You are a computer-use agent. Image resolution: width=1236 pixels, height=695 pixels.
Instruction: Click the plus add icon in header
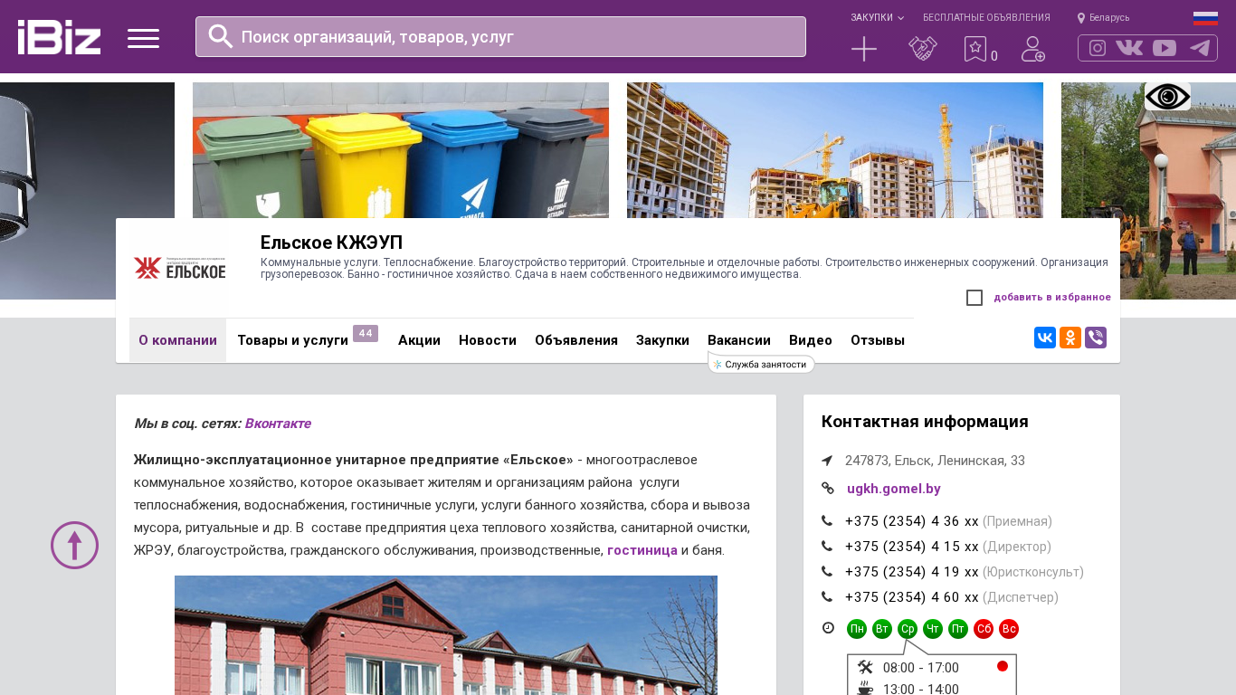click(x=864, y=49)
